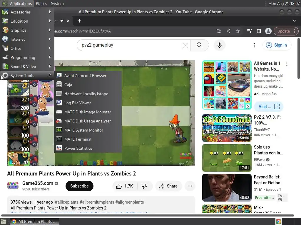Open Beyond Belief video thumbnail
The width and height of the screenshot is (301, 225).
(227, 188)
